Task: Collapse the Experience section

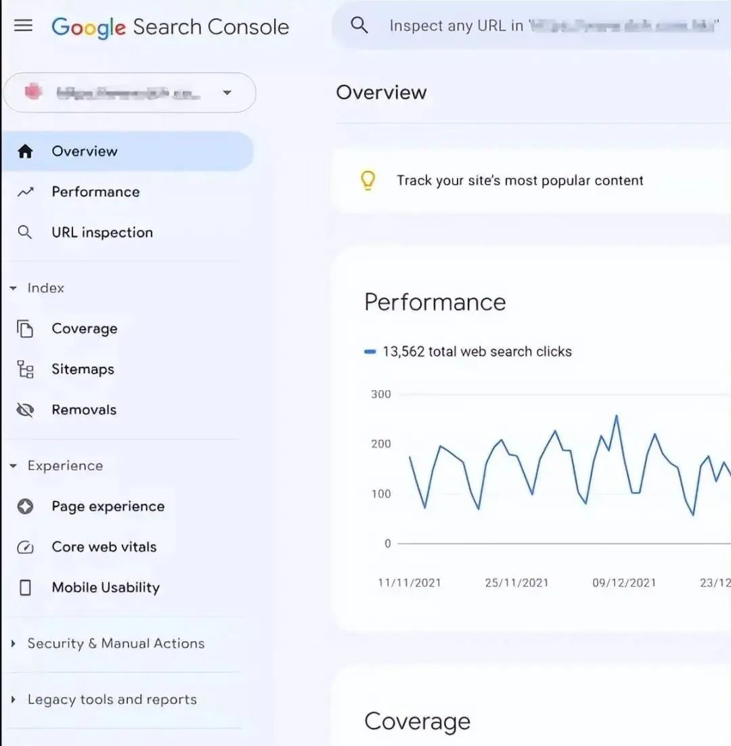Action: 13,466
